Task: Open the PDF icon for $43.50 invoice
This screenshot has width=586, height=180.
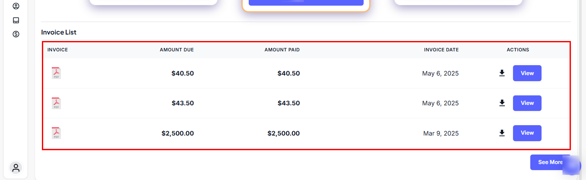Action: (56, 103)
